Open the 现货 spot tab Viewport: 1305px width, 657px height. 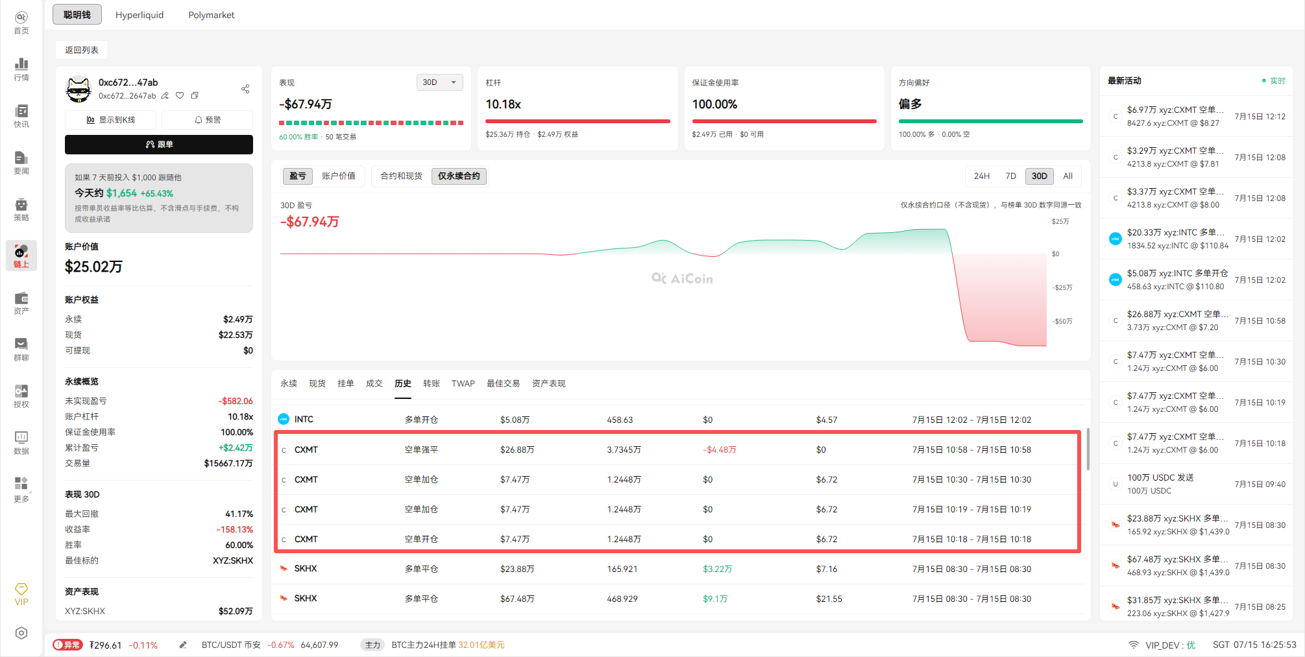[317, 383]
